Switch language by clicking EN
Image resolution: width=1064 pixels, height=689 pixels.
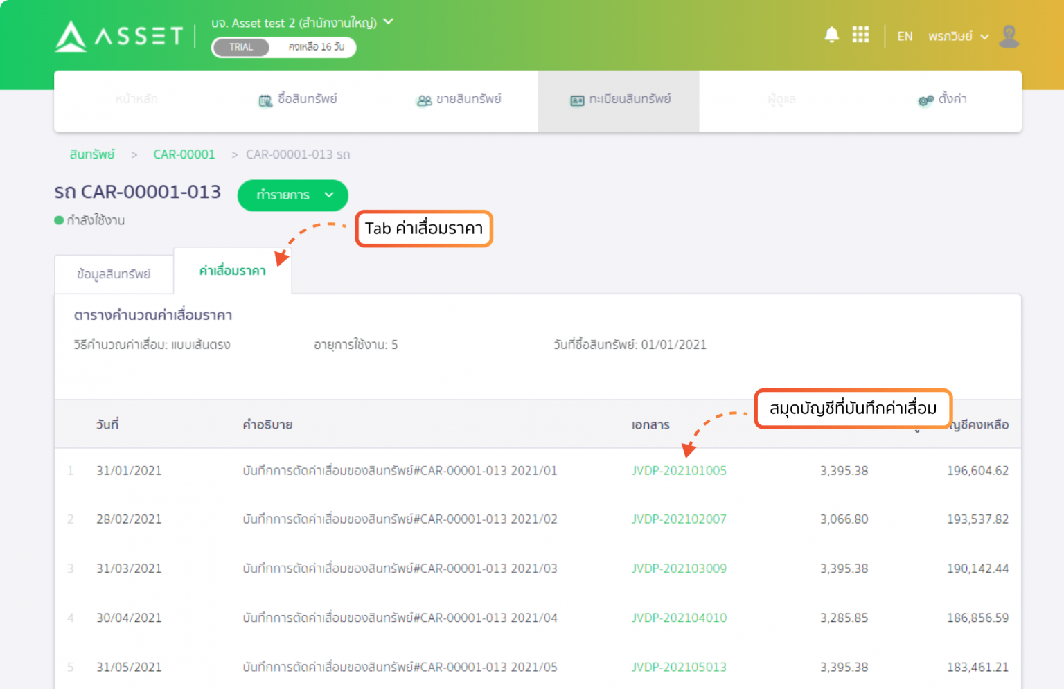(x=905, y=36)
